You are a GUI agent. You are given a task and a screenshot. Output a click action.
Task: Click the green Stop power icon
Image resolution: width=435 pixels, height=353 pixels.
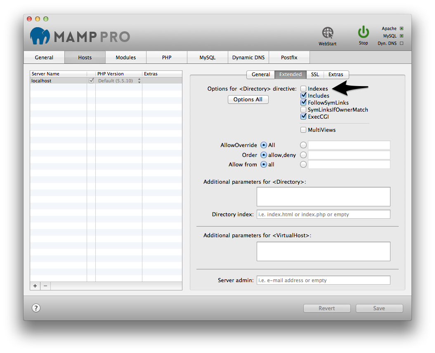click(x=363, y=32)
